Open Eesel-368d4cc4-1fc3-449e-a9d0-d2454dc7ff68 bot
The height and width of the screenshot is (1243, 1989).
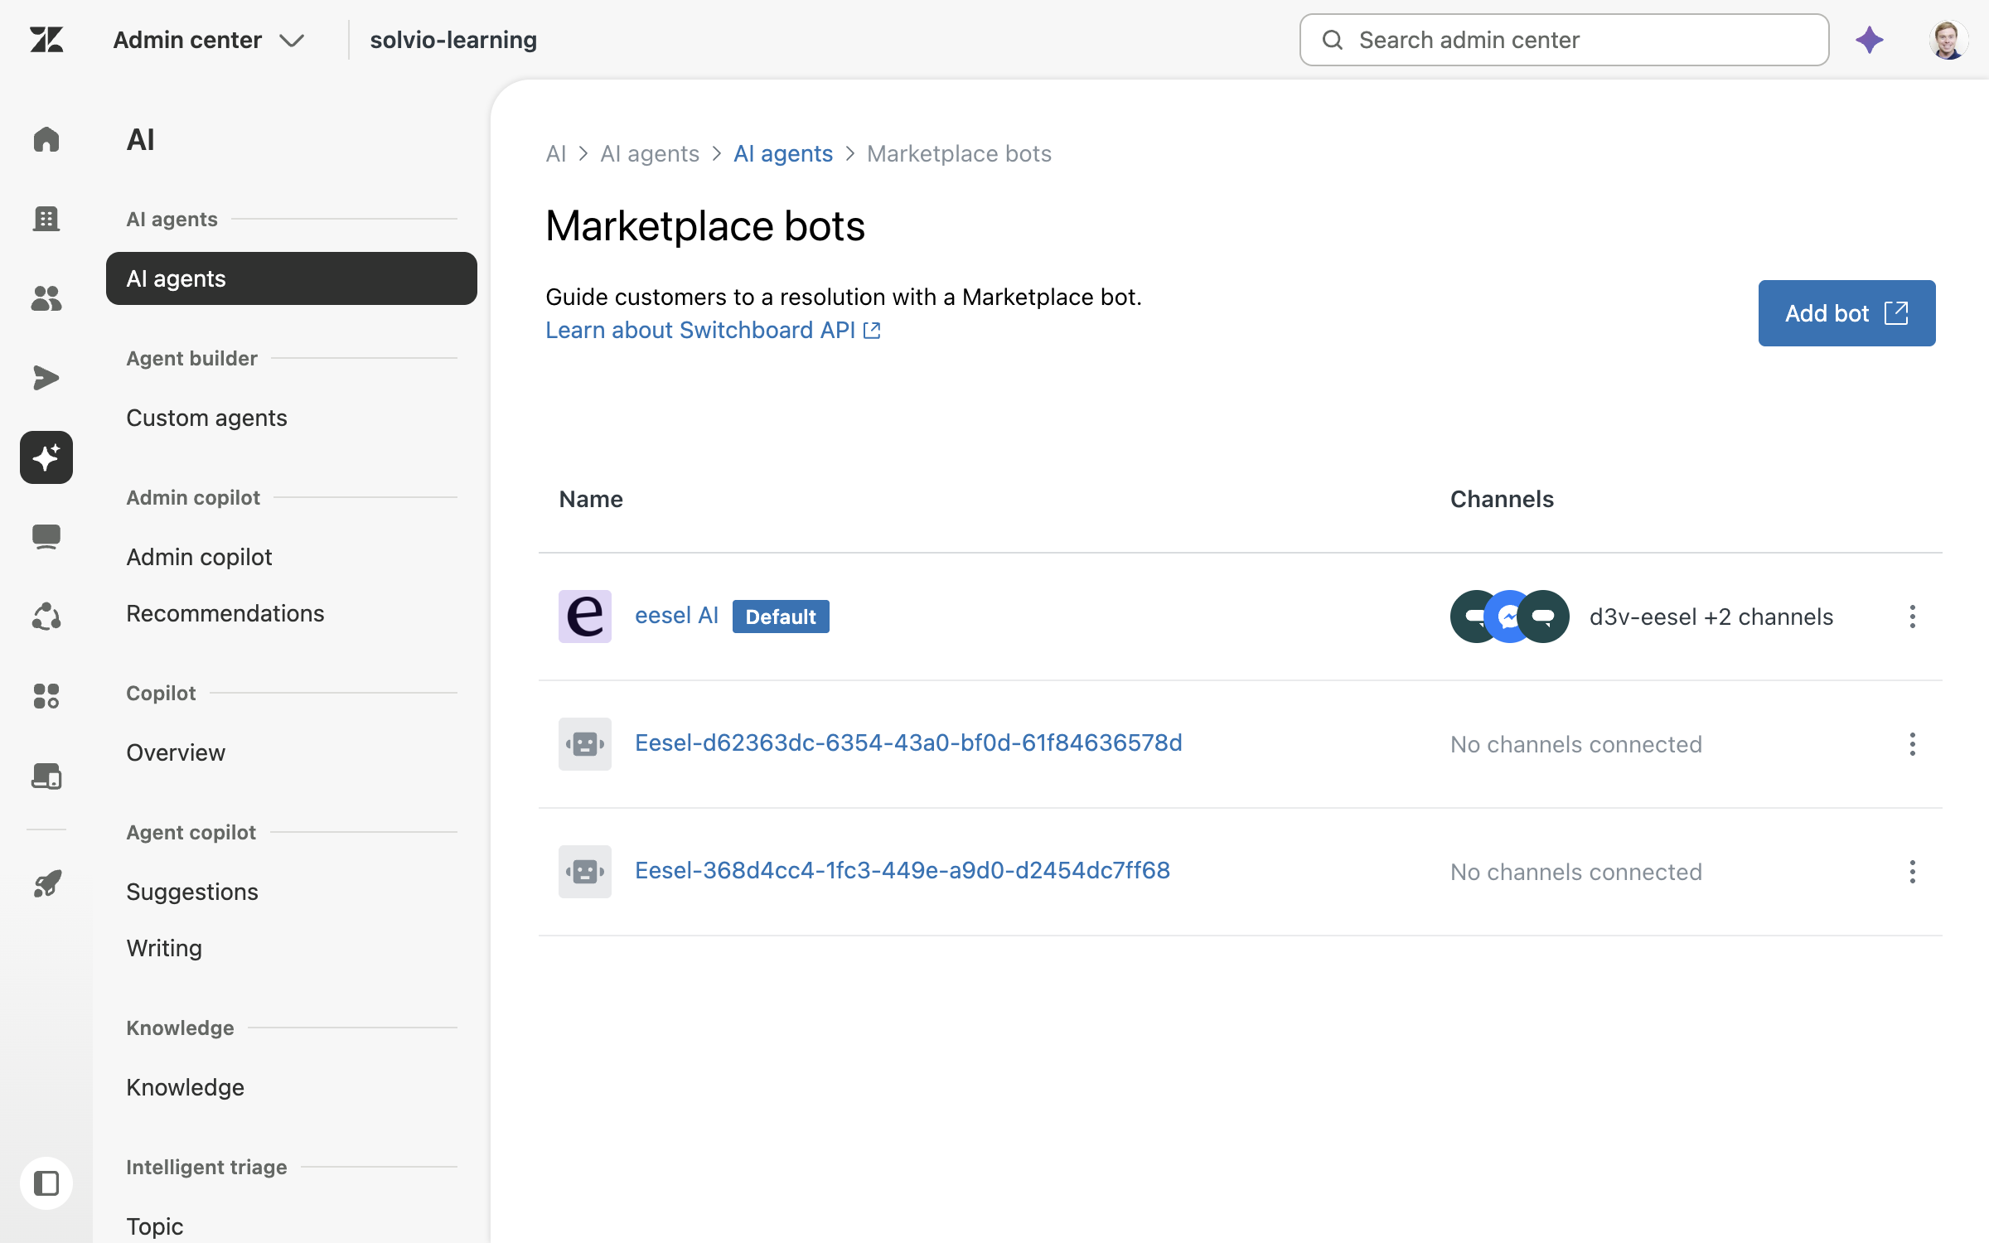903,870
